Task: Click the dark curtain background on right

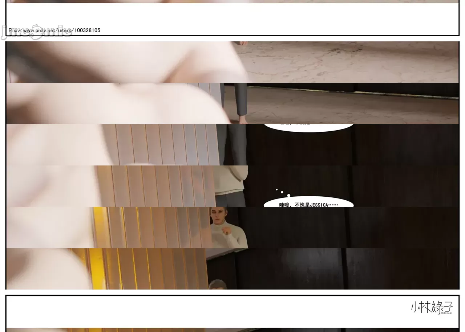Action: click(x=400, y=225)
